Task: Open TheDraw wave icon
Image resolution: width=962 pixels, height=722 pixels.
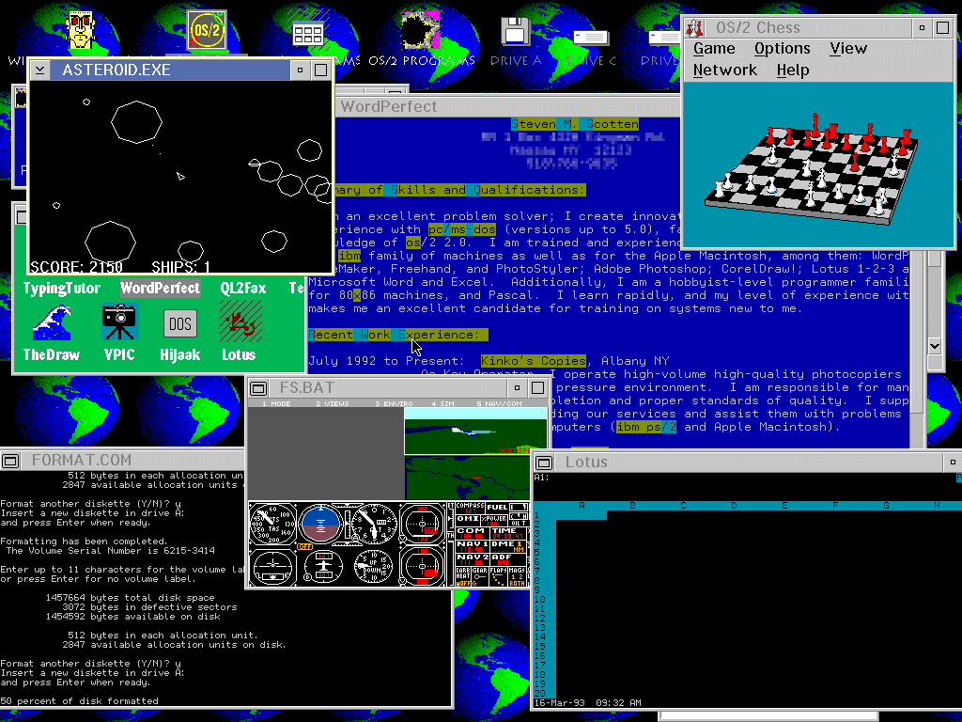Action: [52, 322]
